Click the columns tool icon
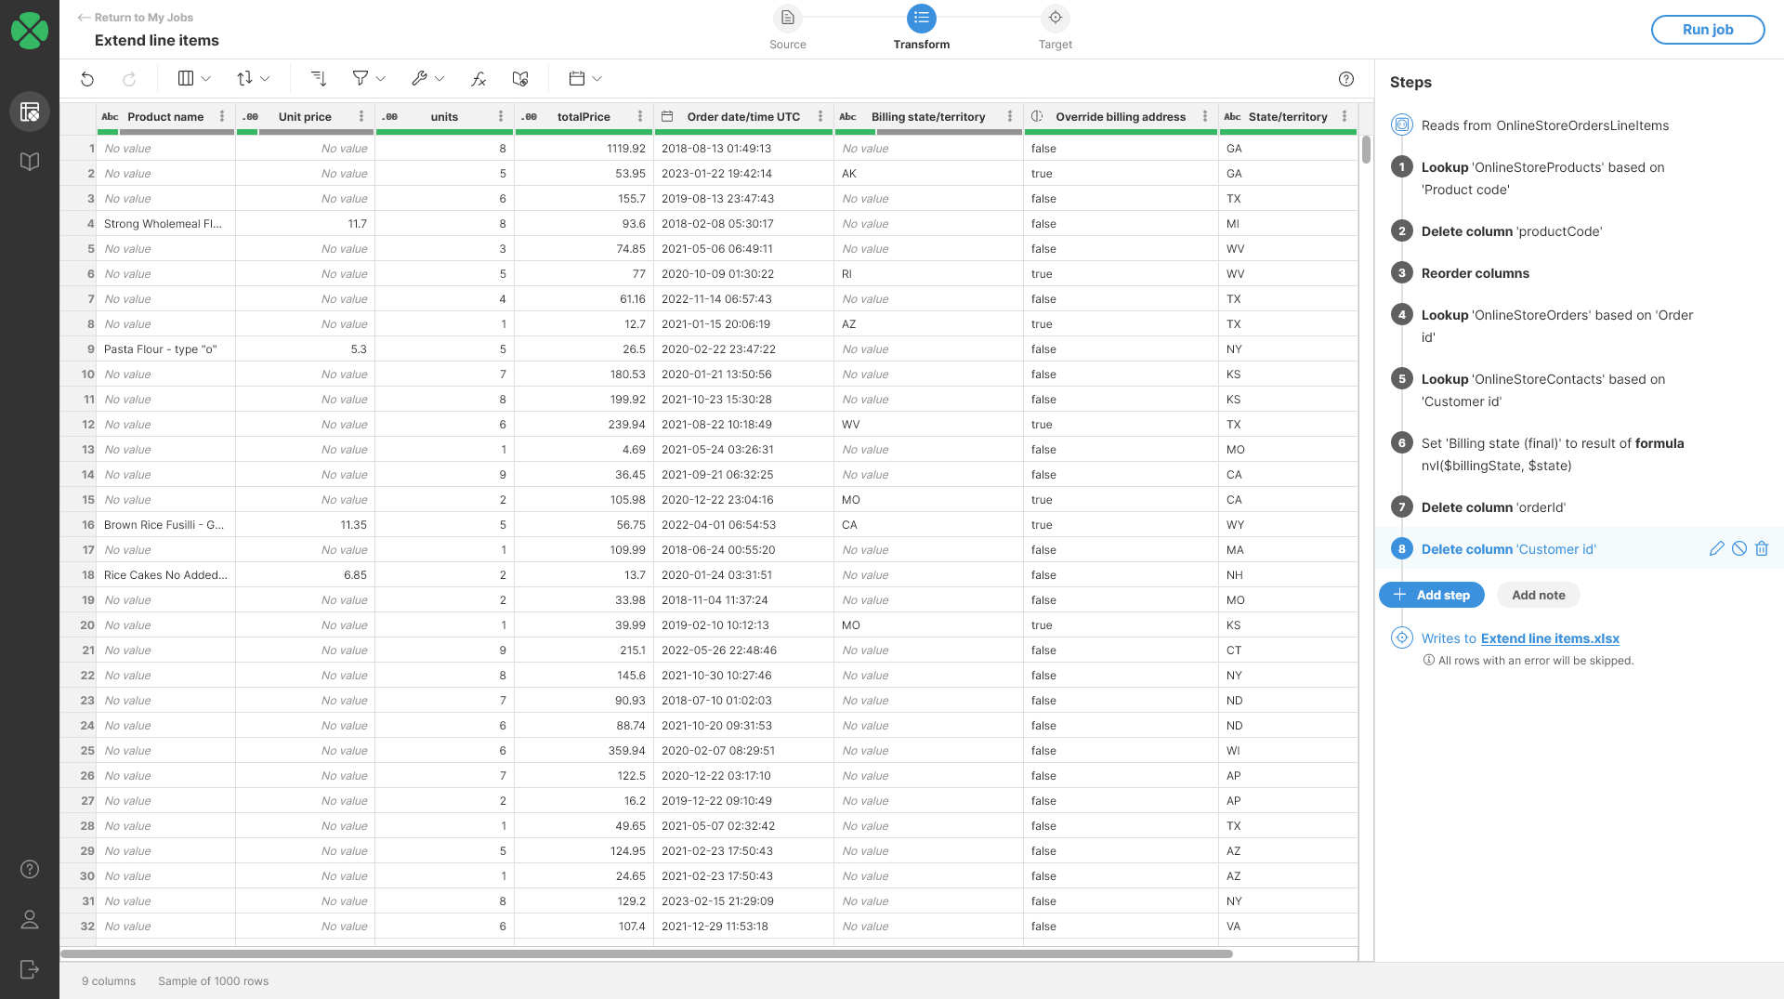 pos(186,79)
